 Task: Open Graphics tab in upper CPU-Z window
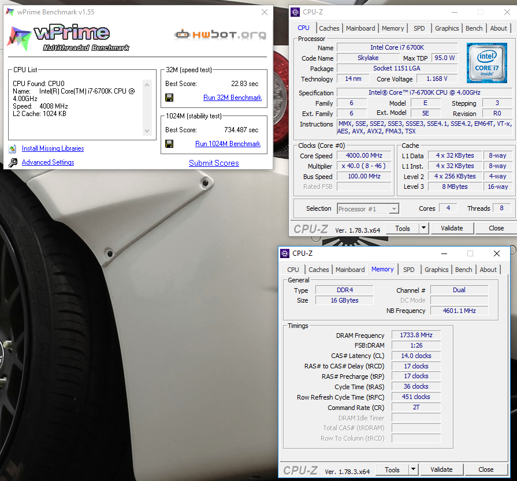coord(447,28)
